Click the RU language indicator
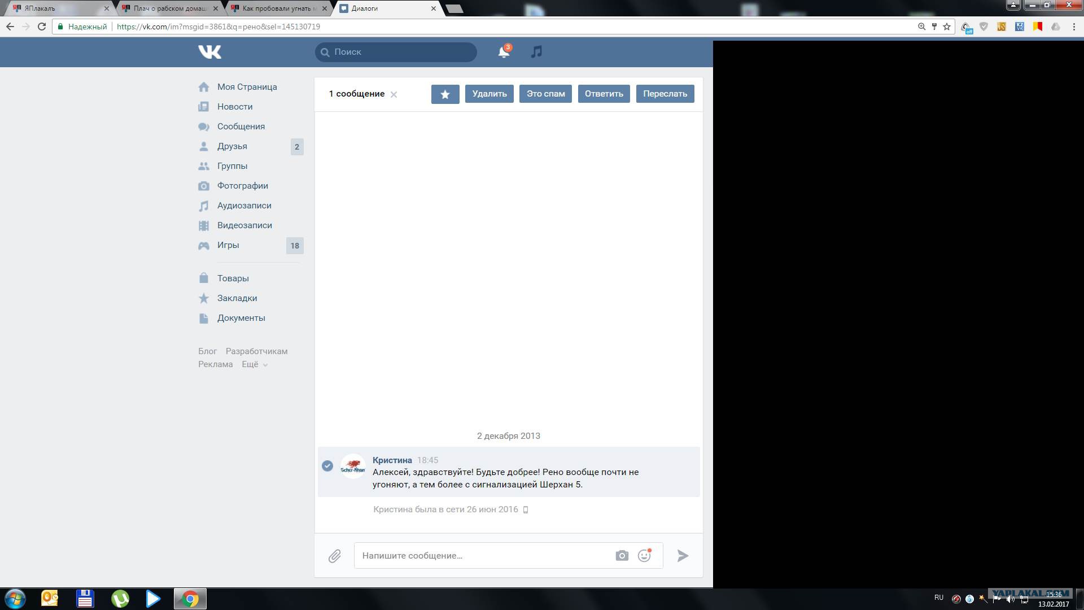 pyautogui.click(x=939, y=598)
